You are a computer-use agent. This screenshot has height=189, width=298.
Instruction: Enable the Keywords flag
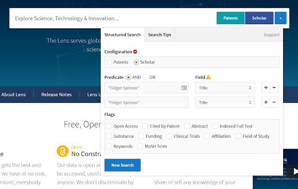109,146
